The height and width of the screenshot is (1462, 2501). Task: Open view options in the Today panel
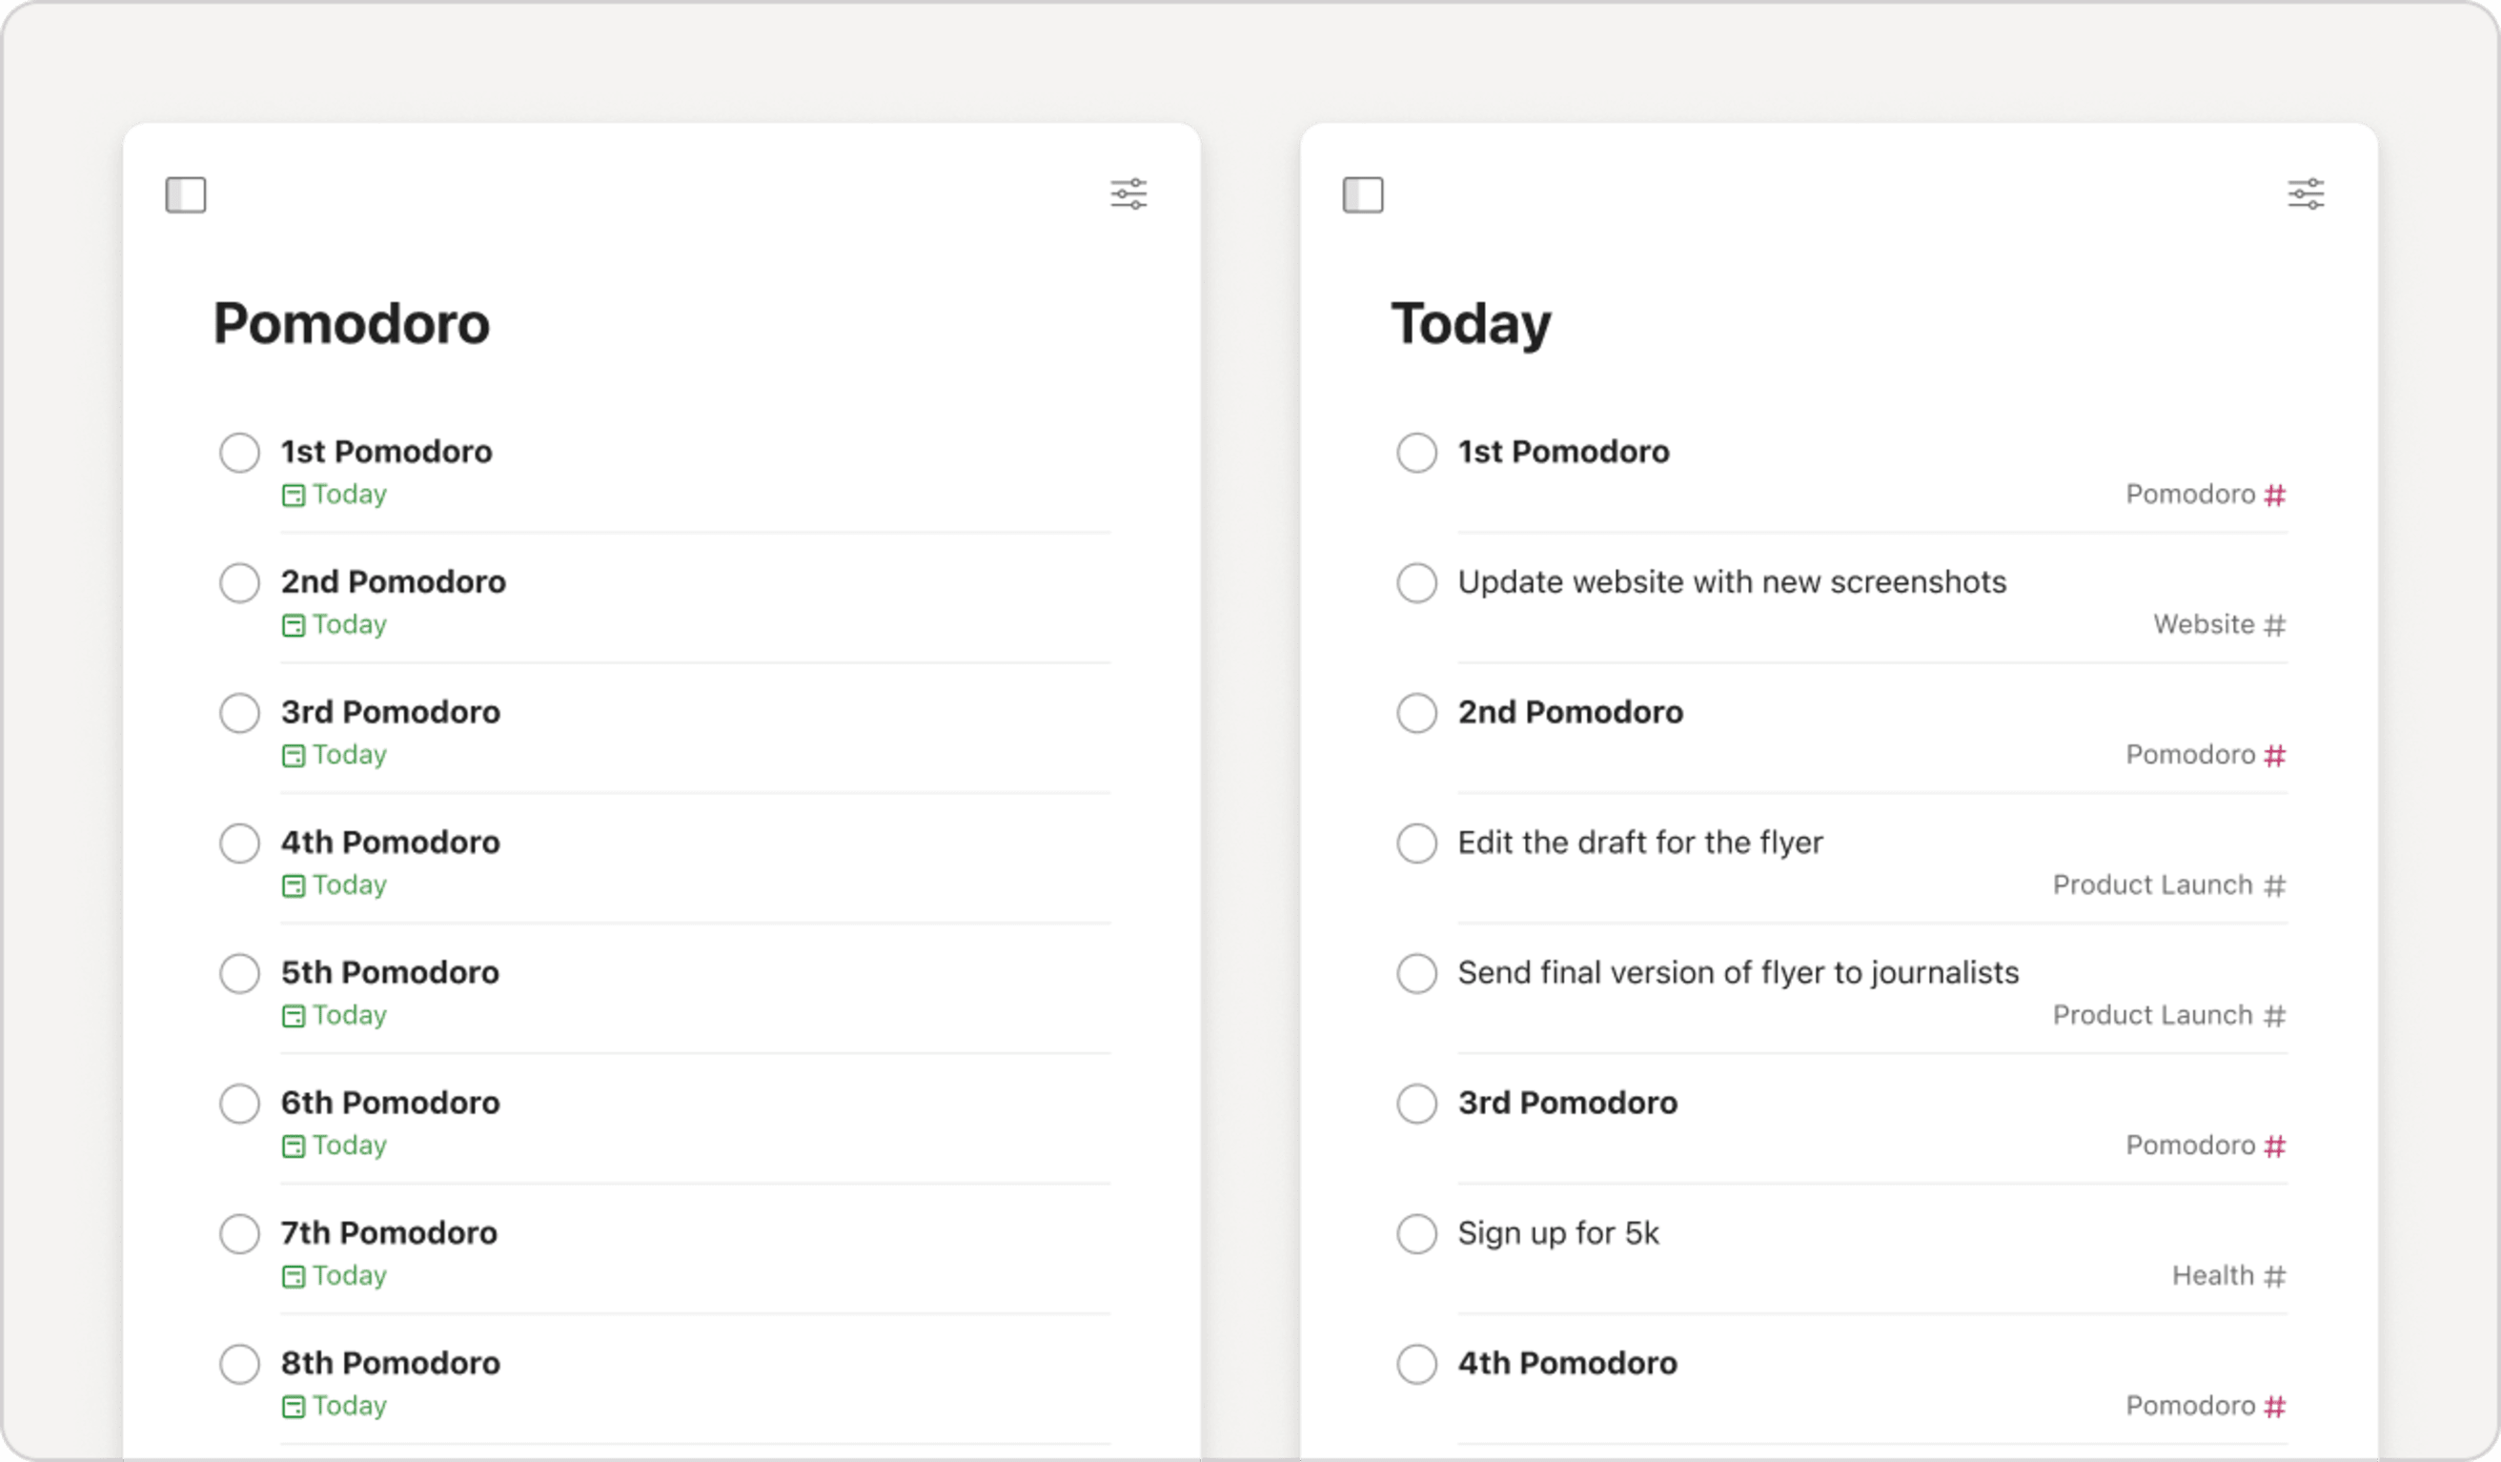click(x=2307, y=194)
